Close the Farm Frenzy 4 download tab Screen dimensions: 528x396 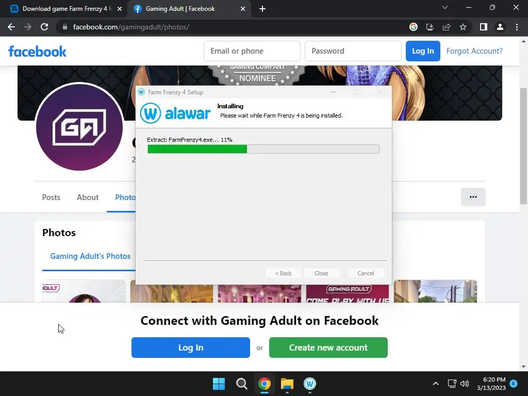120,9
